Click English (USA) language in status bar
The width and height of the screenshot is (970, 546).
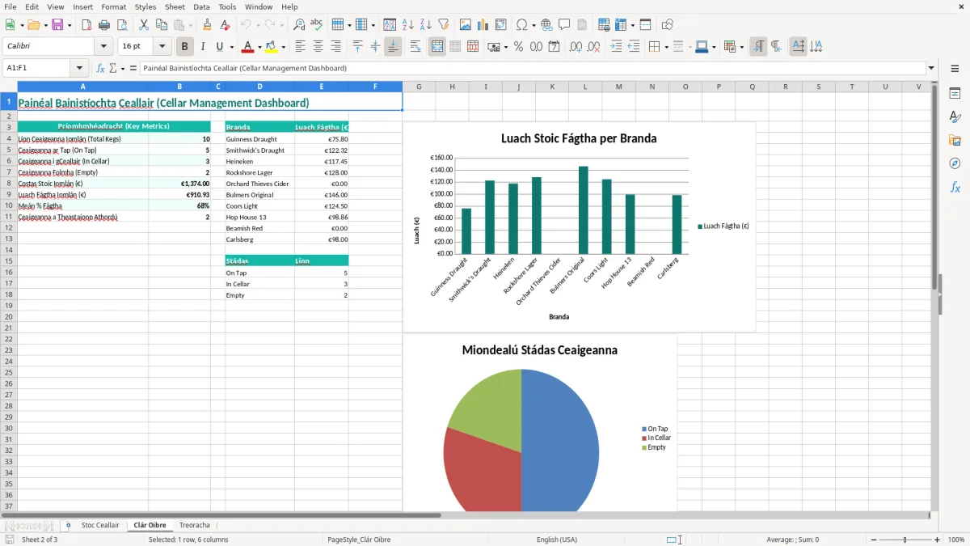pyautogui.click(x=557, y=540)
